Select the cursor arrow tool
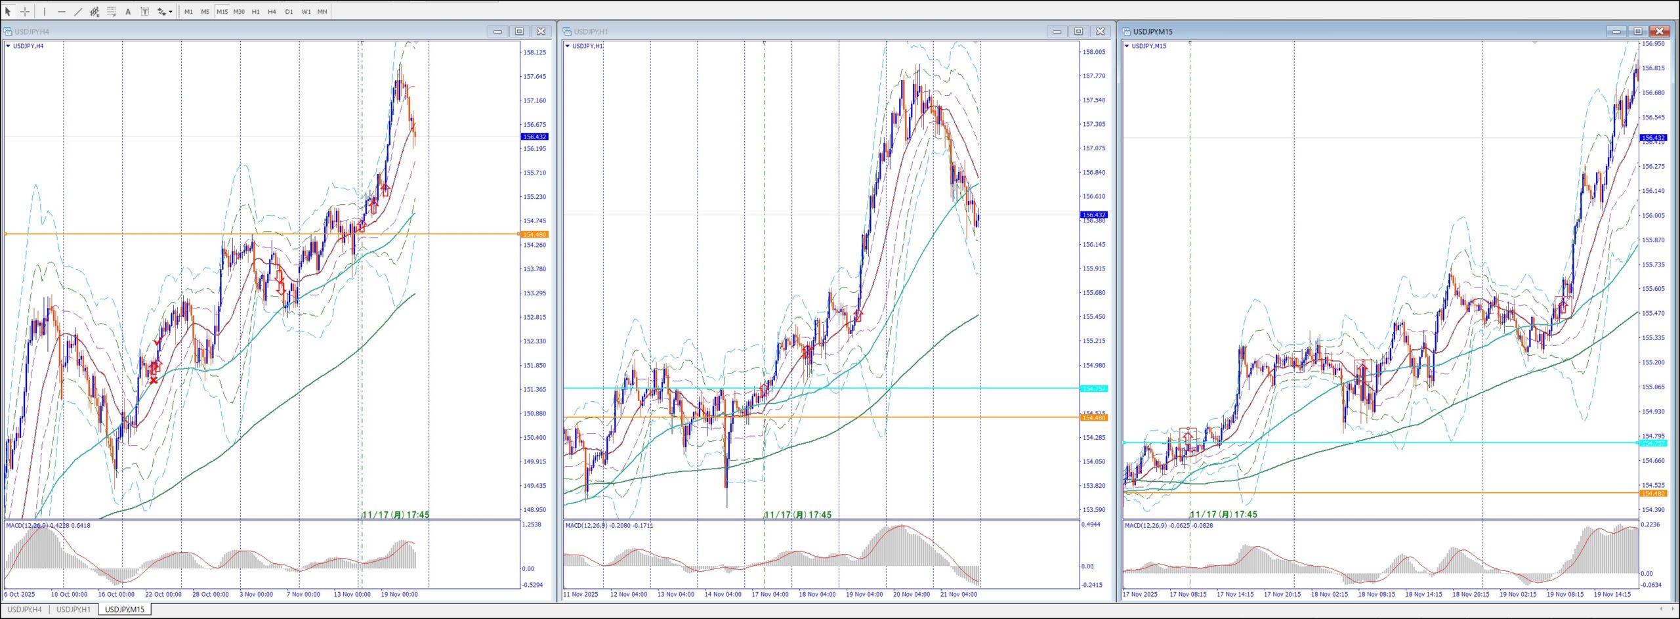The height and width of the screenshot is (619, 1680). pos(8,11)
